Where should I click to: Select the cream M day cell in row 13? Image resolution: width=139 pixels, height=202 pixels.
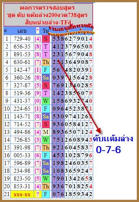[x=46, y=132]
